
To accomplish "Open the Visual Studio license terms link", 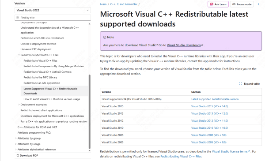I will (x=231, y=151).
